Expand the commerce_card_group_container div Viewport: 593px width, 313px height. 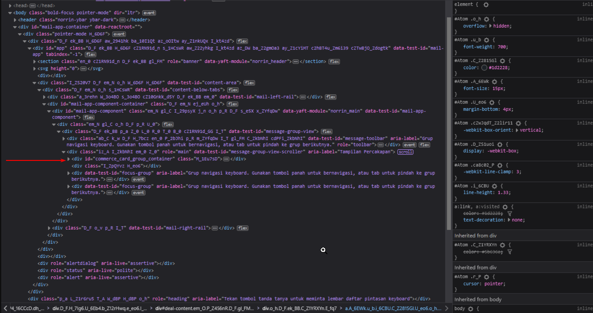[x=68, y=159]
